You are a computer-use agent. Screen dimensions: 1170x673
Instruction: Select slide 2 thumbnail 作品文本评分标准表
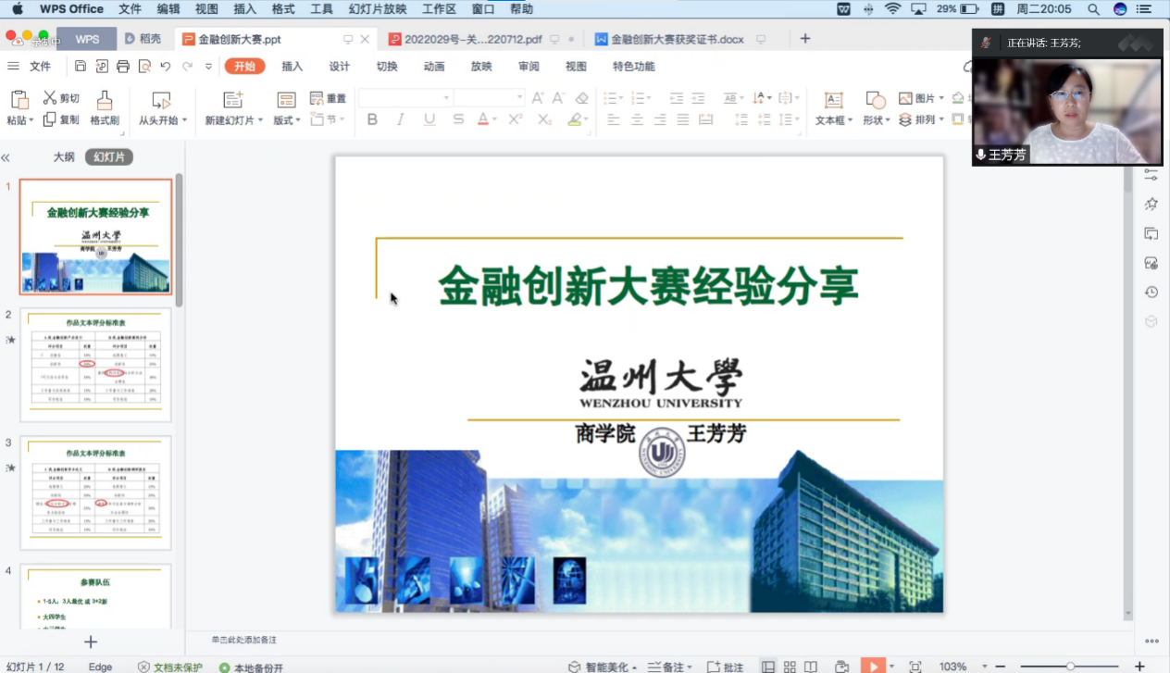(x=96, y=365)
